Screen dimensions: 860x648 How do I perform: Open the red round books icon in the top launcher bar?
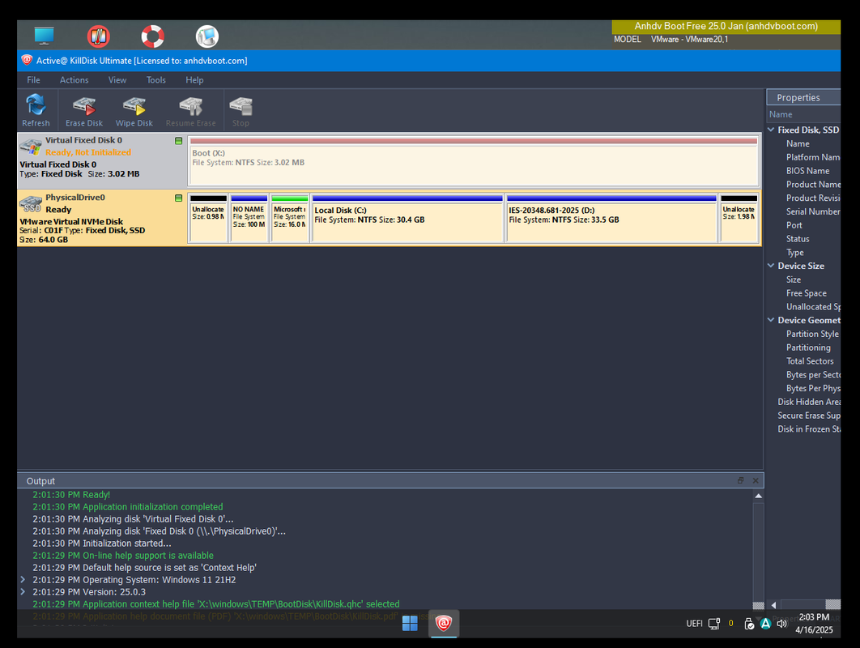pyautogui.click(x=98, y=36)
